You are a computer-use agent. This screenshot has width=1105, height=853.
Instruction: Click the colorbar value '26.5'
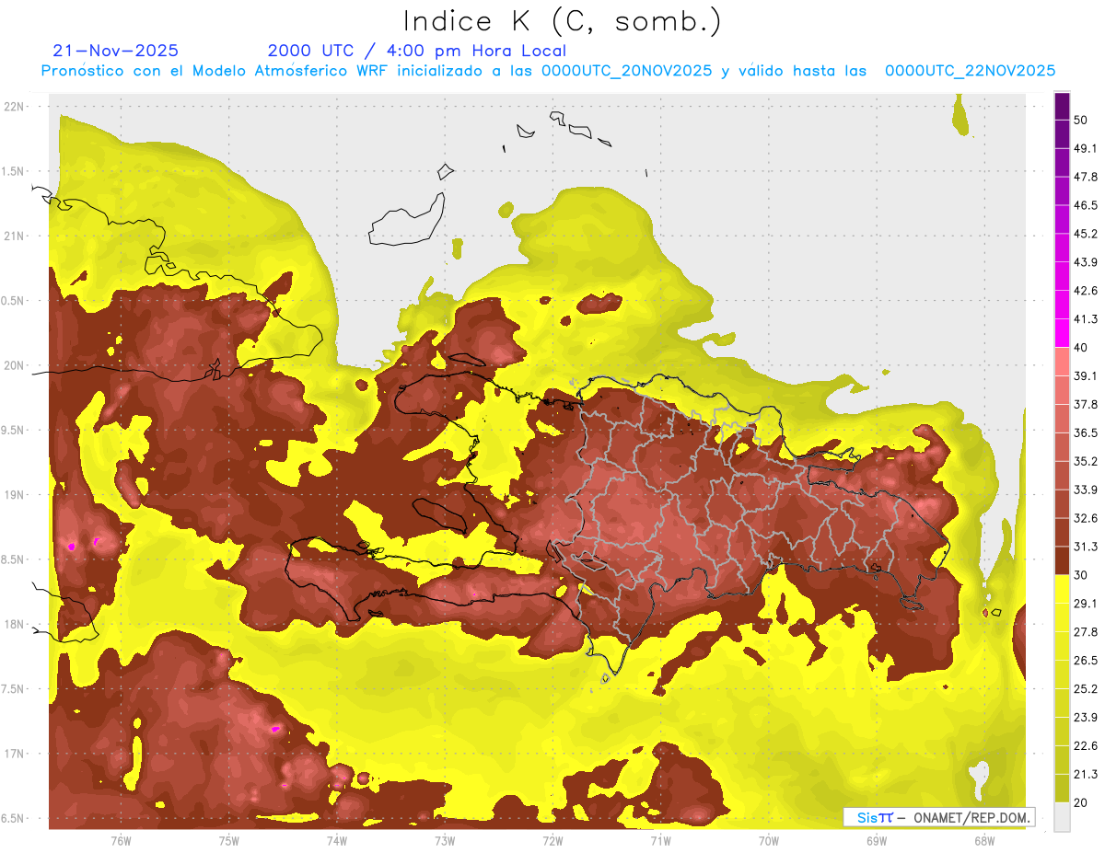click(1086, 661)
